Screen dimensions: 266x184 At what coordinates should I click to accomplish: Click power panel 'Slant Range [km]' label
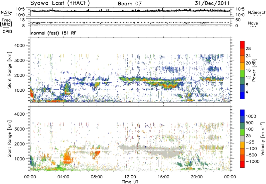click(9, 70)
